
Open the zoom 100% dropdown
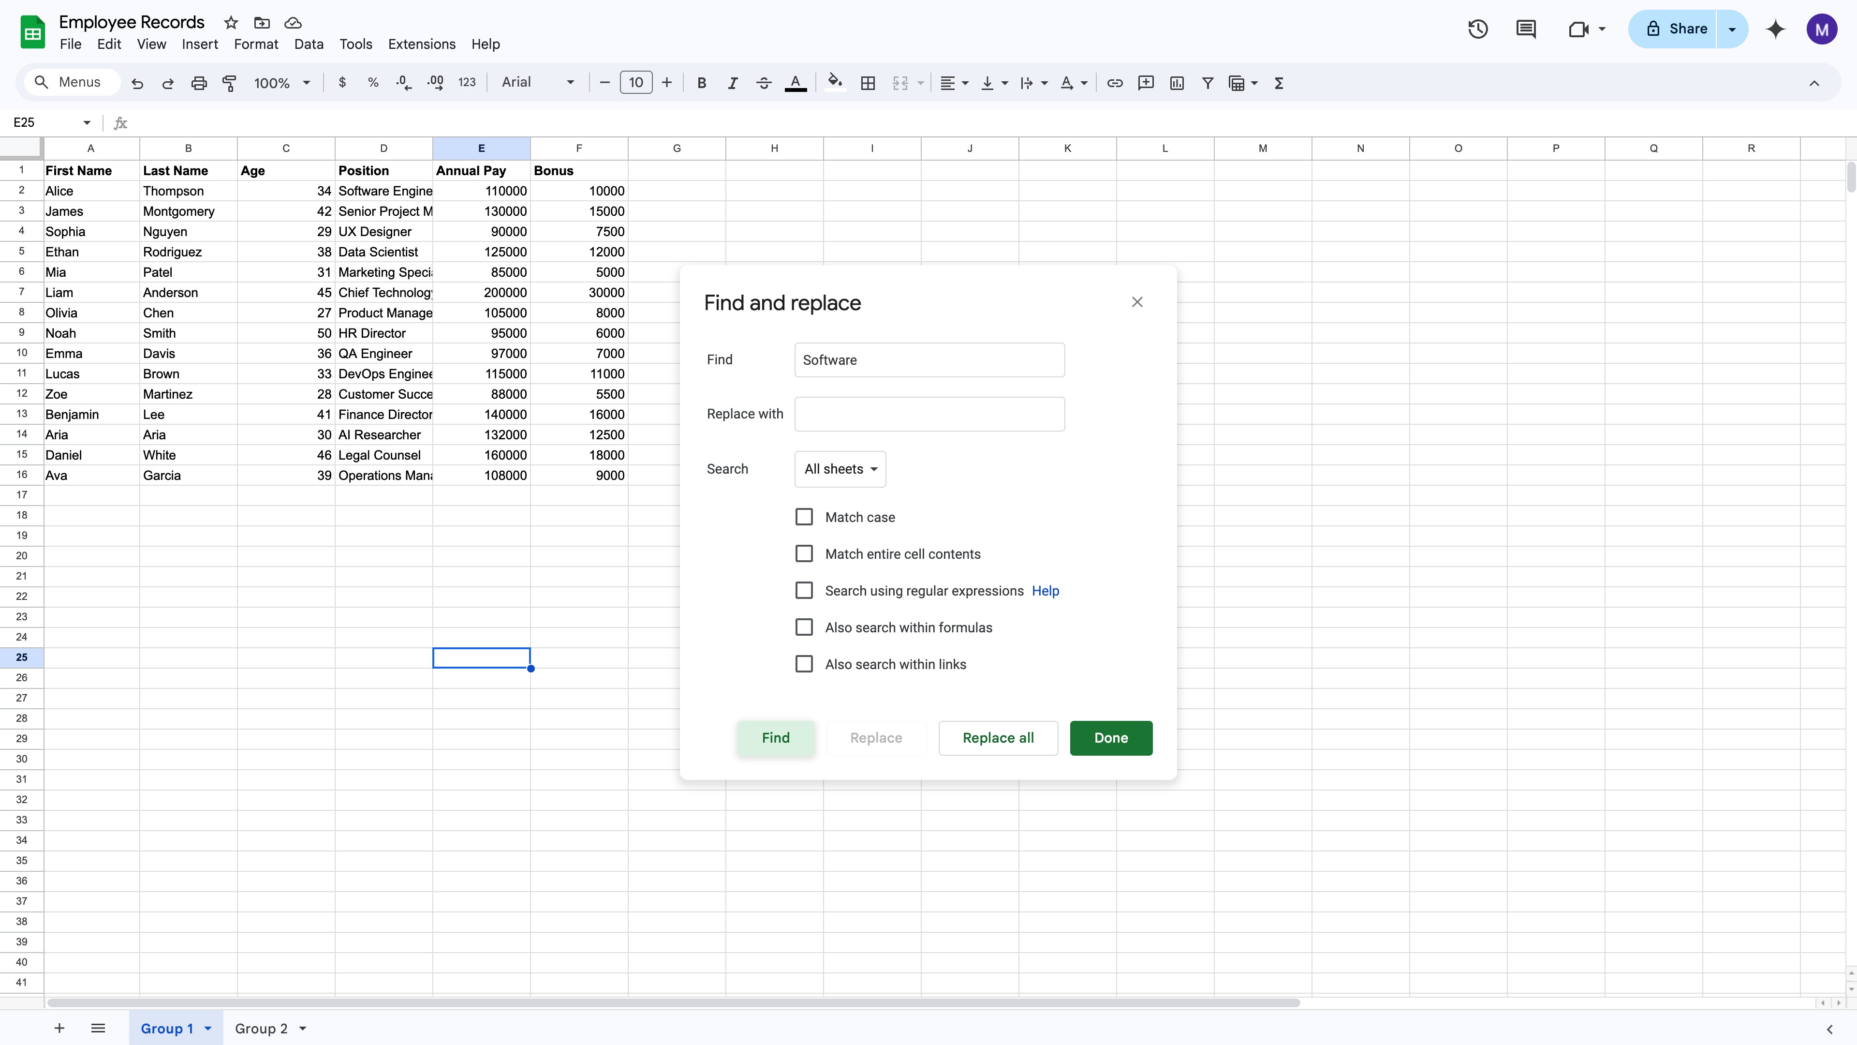282,83
